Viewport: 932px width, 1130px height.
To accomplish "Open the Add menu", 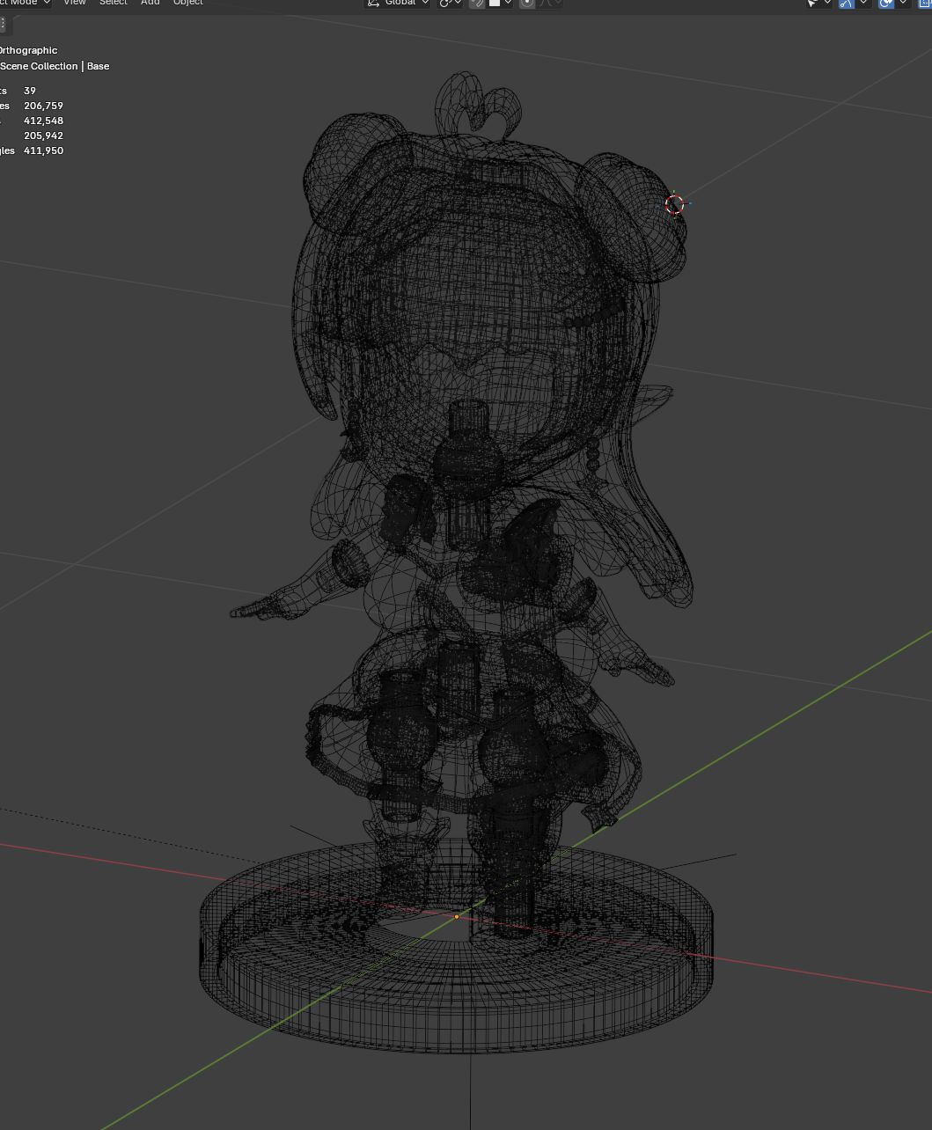I will (150, 3).
